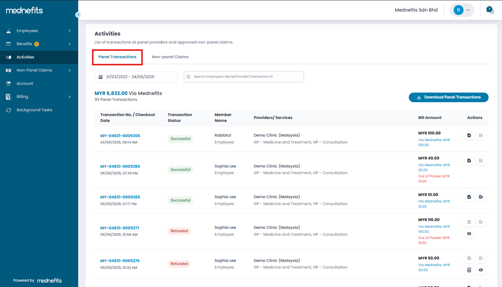Click the blue O user avatar

coord(458,10)
